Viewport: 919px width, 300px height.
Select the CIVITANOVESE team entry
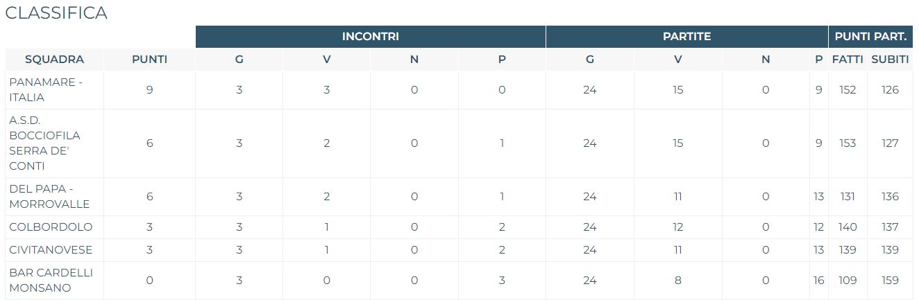pos(51,250)
